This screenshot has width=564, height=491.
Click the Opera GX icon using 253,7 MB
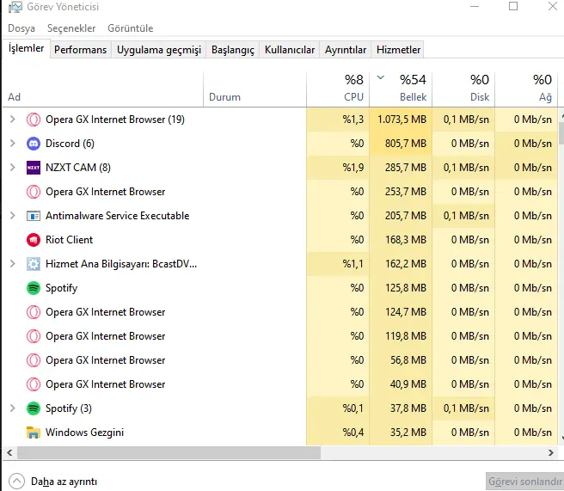34,192
